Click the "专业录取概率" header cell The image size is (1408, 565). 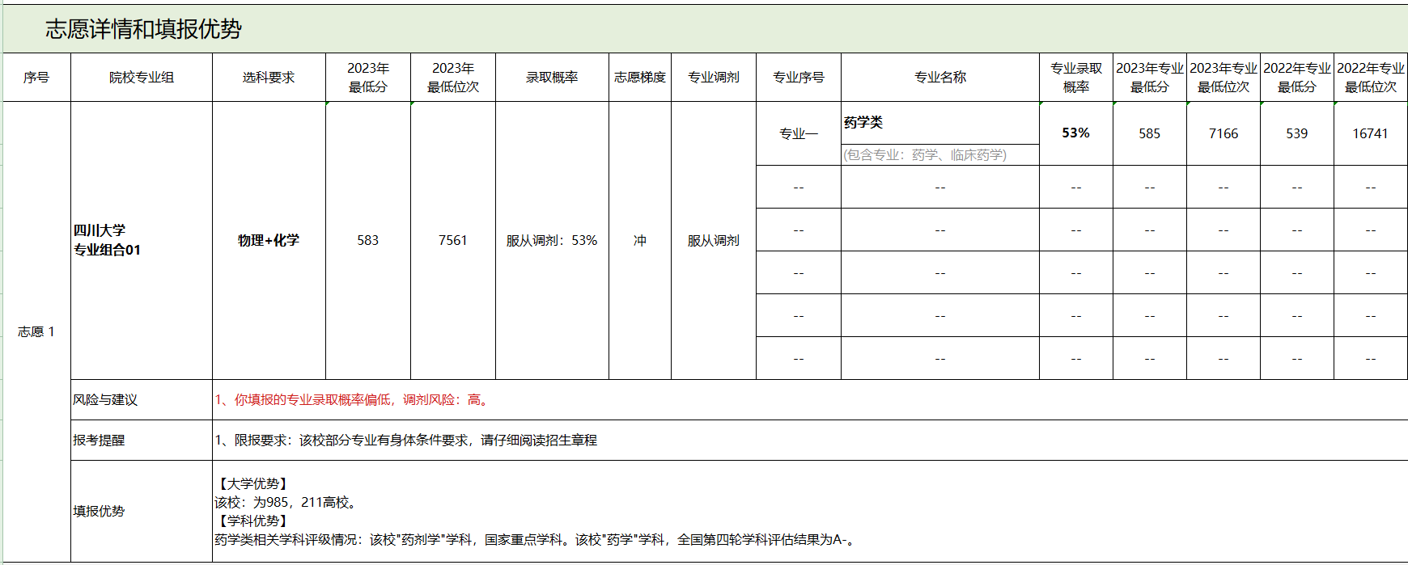(1075, 78)
